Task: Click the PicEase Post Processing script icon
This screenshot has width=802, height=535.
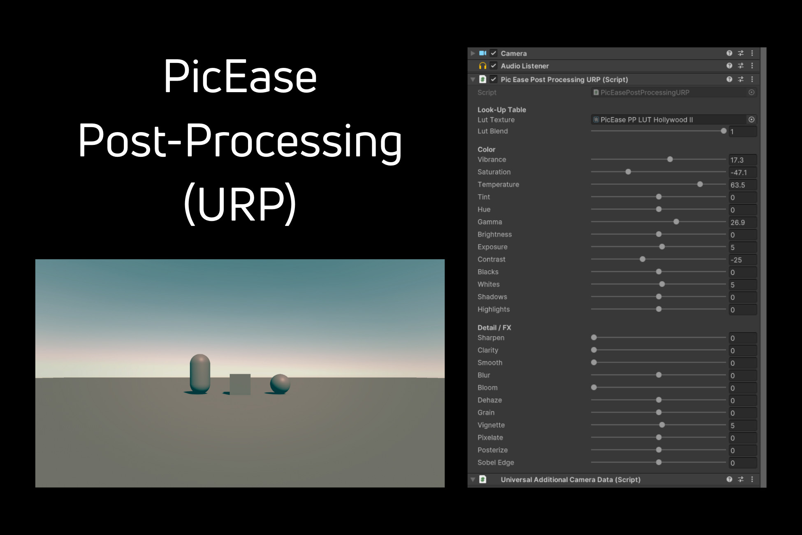Action: (x=482, y=79)
